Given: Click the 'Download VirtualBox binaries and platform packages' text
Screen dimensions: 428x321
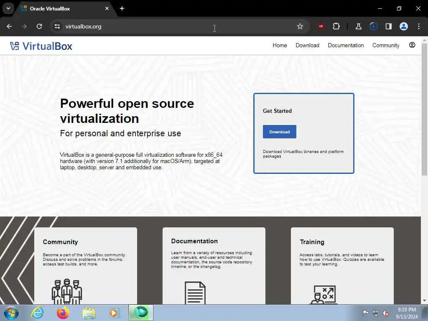Looking at the screenshot, I should 303,154.
